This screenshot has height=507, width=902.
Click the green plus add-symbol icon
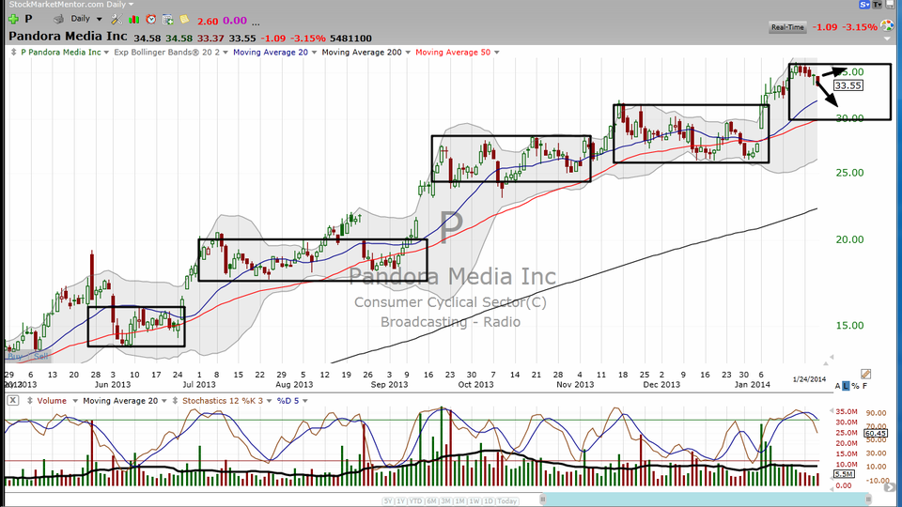point(13,19)
